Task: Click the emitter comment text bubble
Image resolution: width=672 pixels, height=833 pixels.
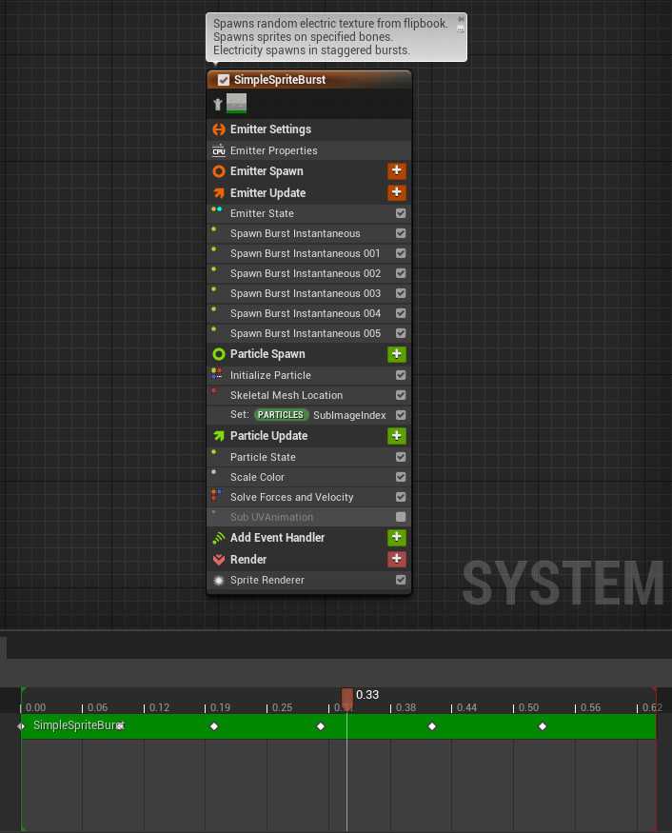Action: 336,37
